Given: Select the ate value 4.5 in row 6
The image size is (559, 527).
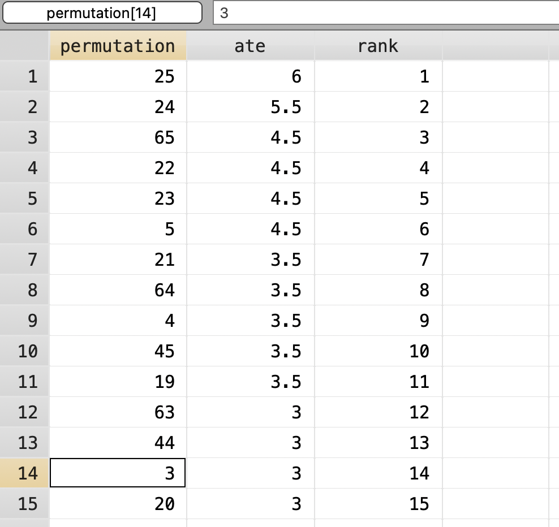Looking at the screenshot, I should point(250,229).
